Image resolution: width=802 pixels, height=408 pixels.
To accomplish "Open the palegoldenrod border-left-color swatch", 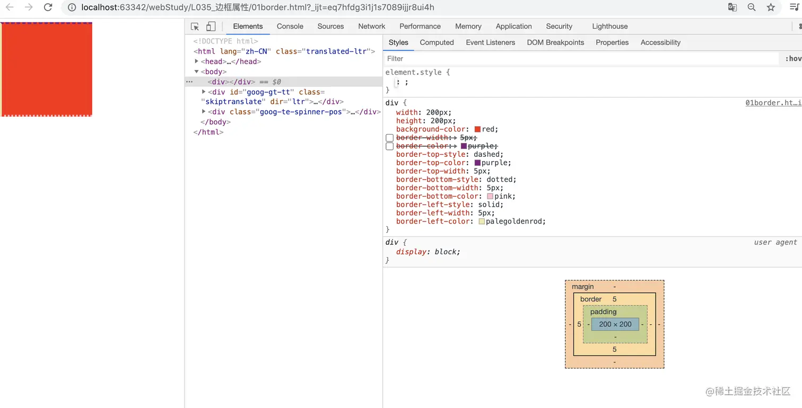I will point(482,221).
